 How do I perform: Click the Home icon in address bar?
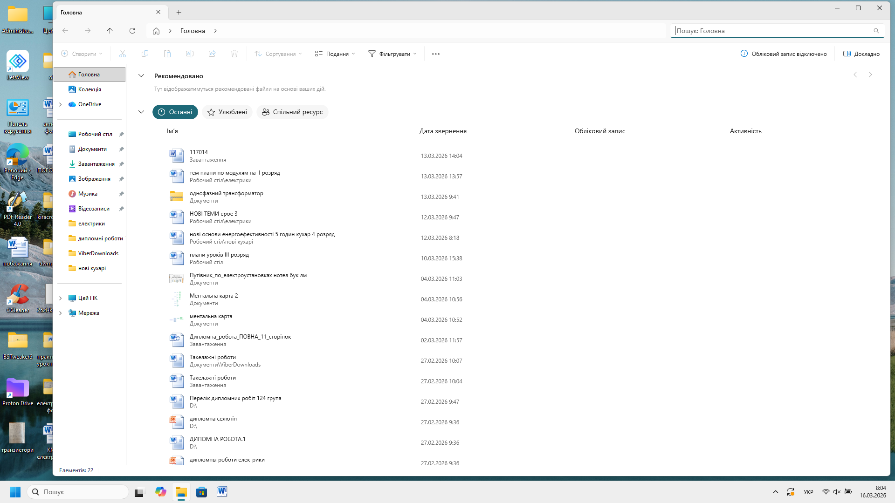pyautogui.click(x=156, y=31)
